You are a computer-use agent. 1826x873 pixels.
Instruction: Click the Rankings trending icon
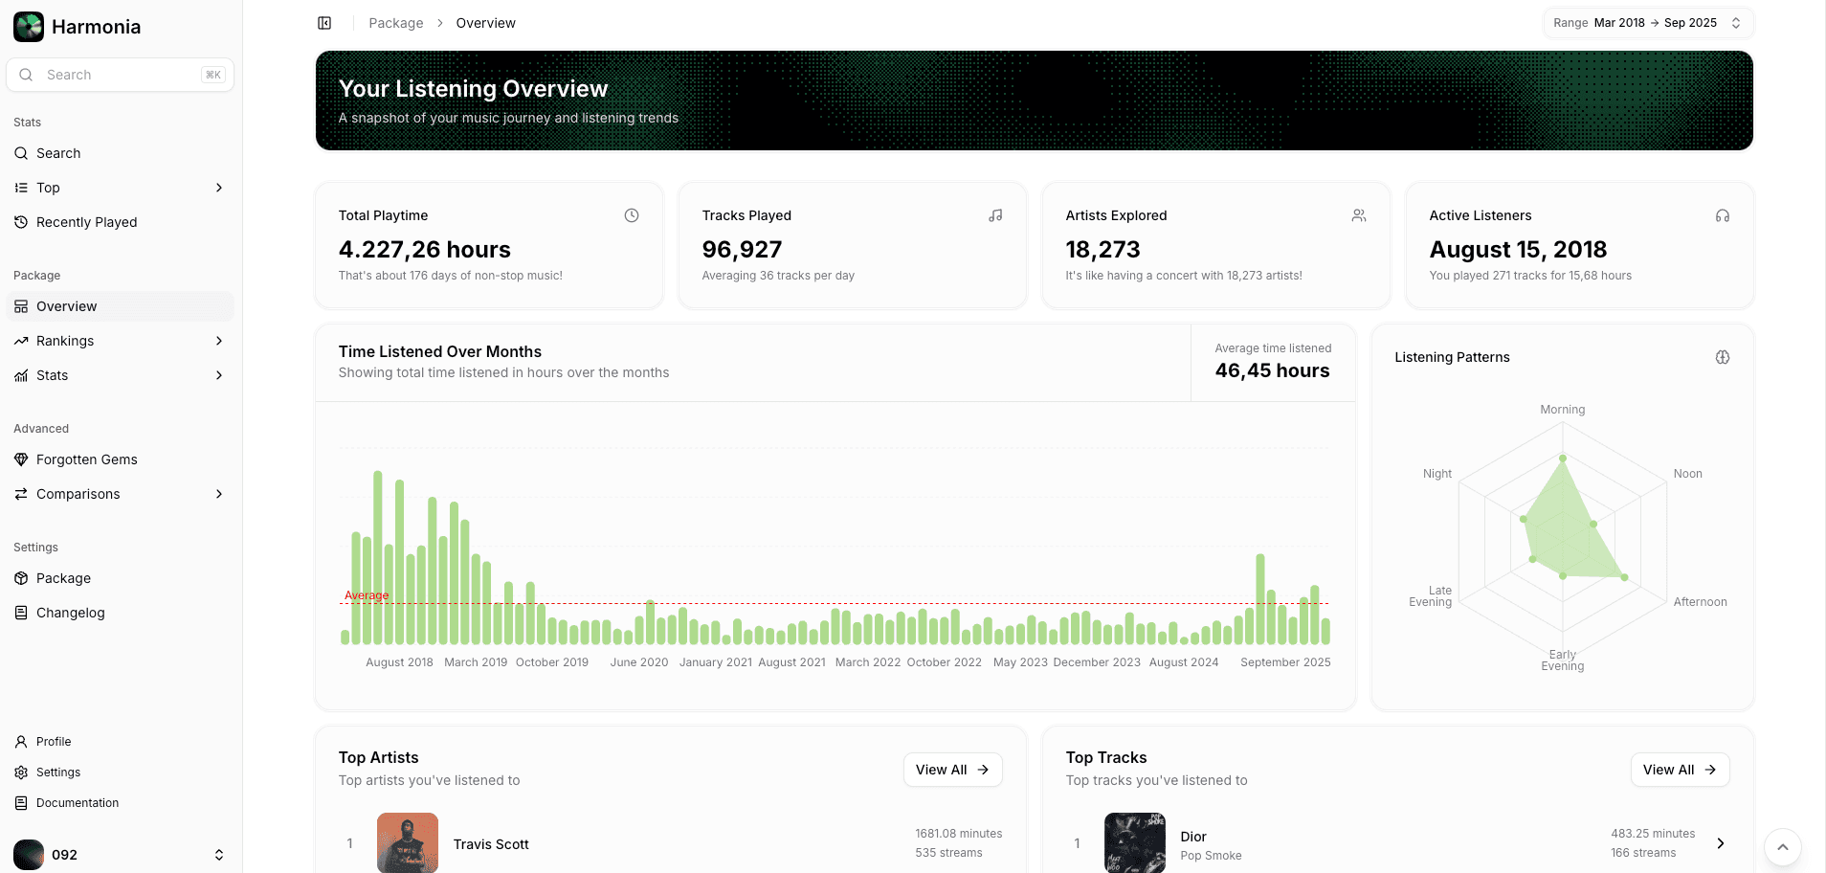pyautogui.click(x=21, y=341)
